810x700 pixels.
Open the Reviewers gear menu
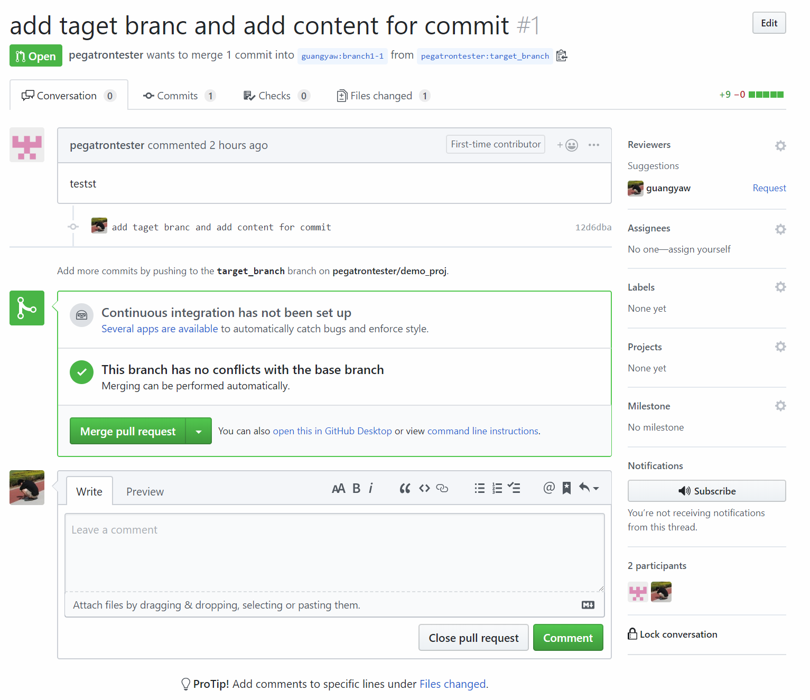pos(780,146)
